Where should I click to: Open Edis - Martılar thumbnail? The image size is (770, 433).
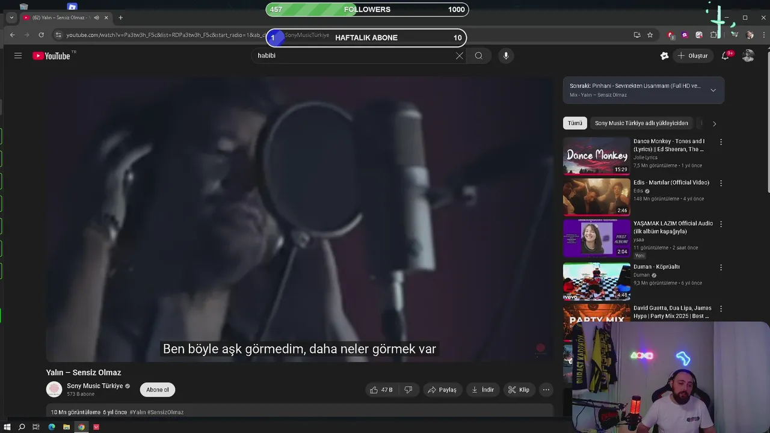(597, 197)
